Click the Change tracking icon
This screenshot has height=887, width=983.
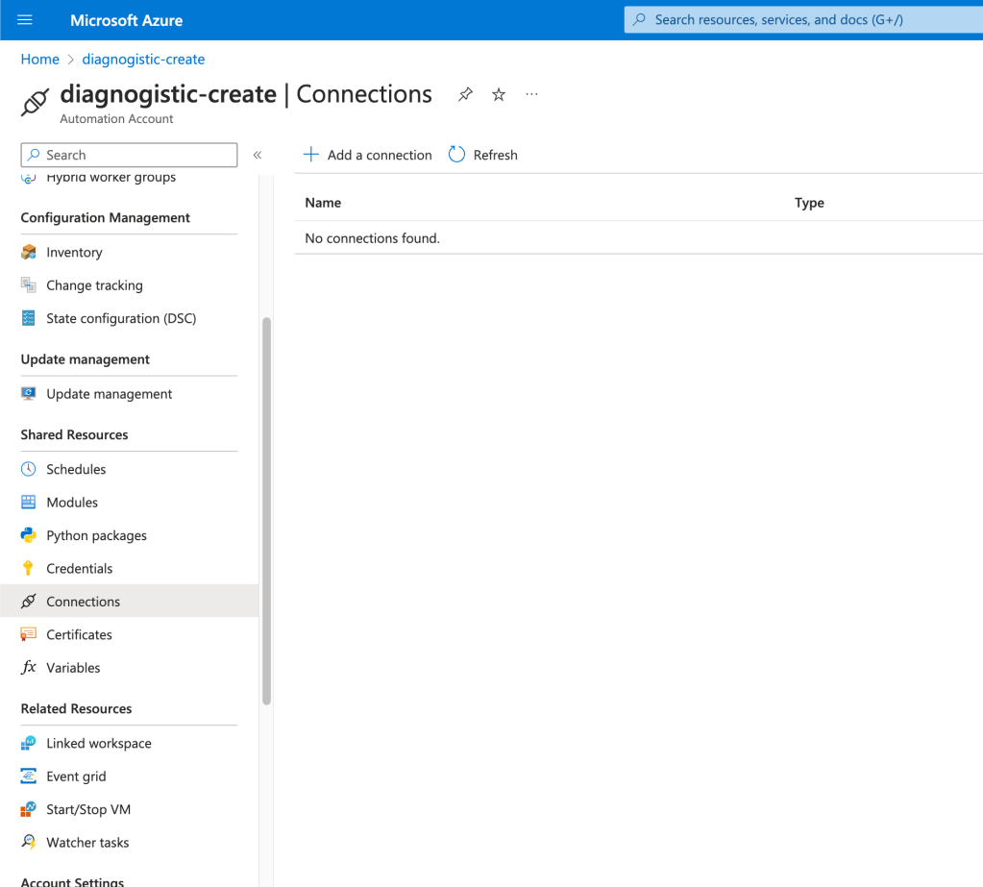[28, 285]
